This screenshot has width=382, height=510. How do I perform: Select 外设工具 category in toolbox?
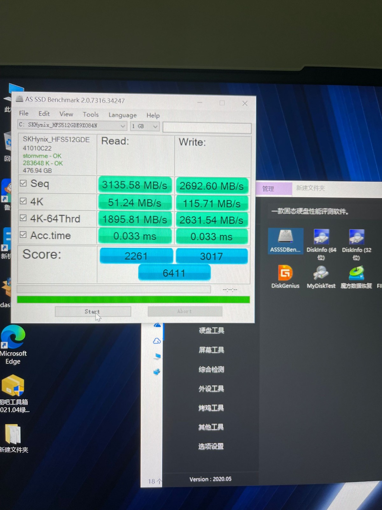211,389
